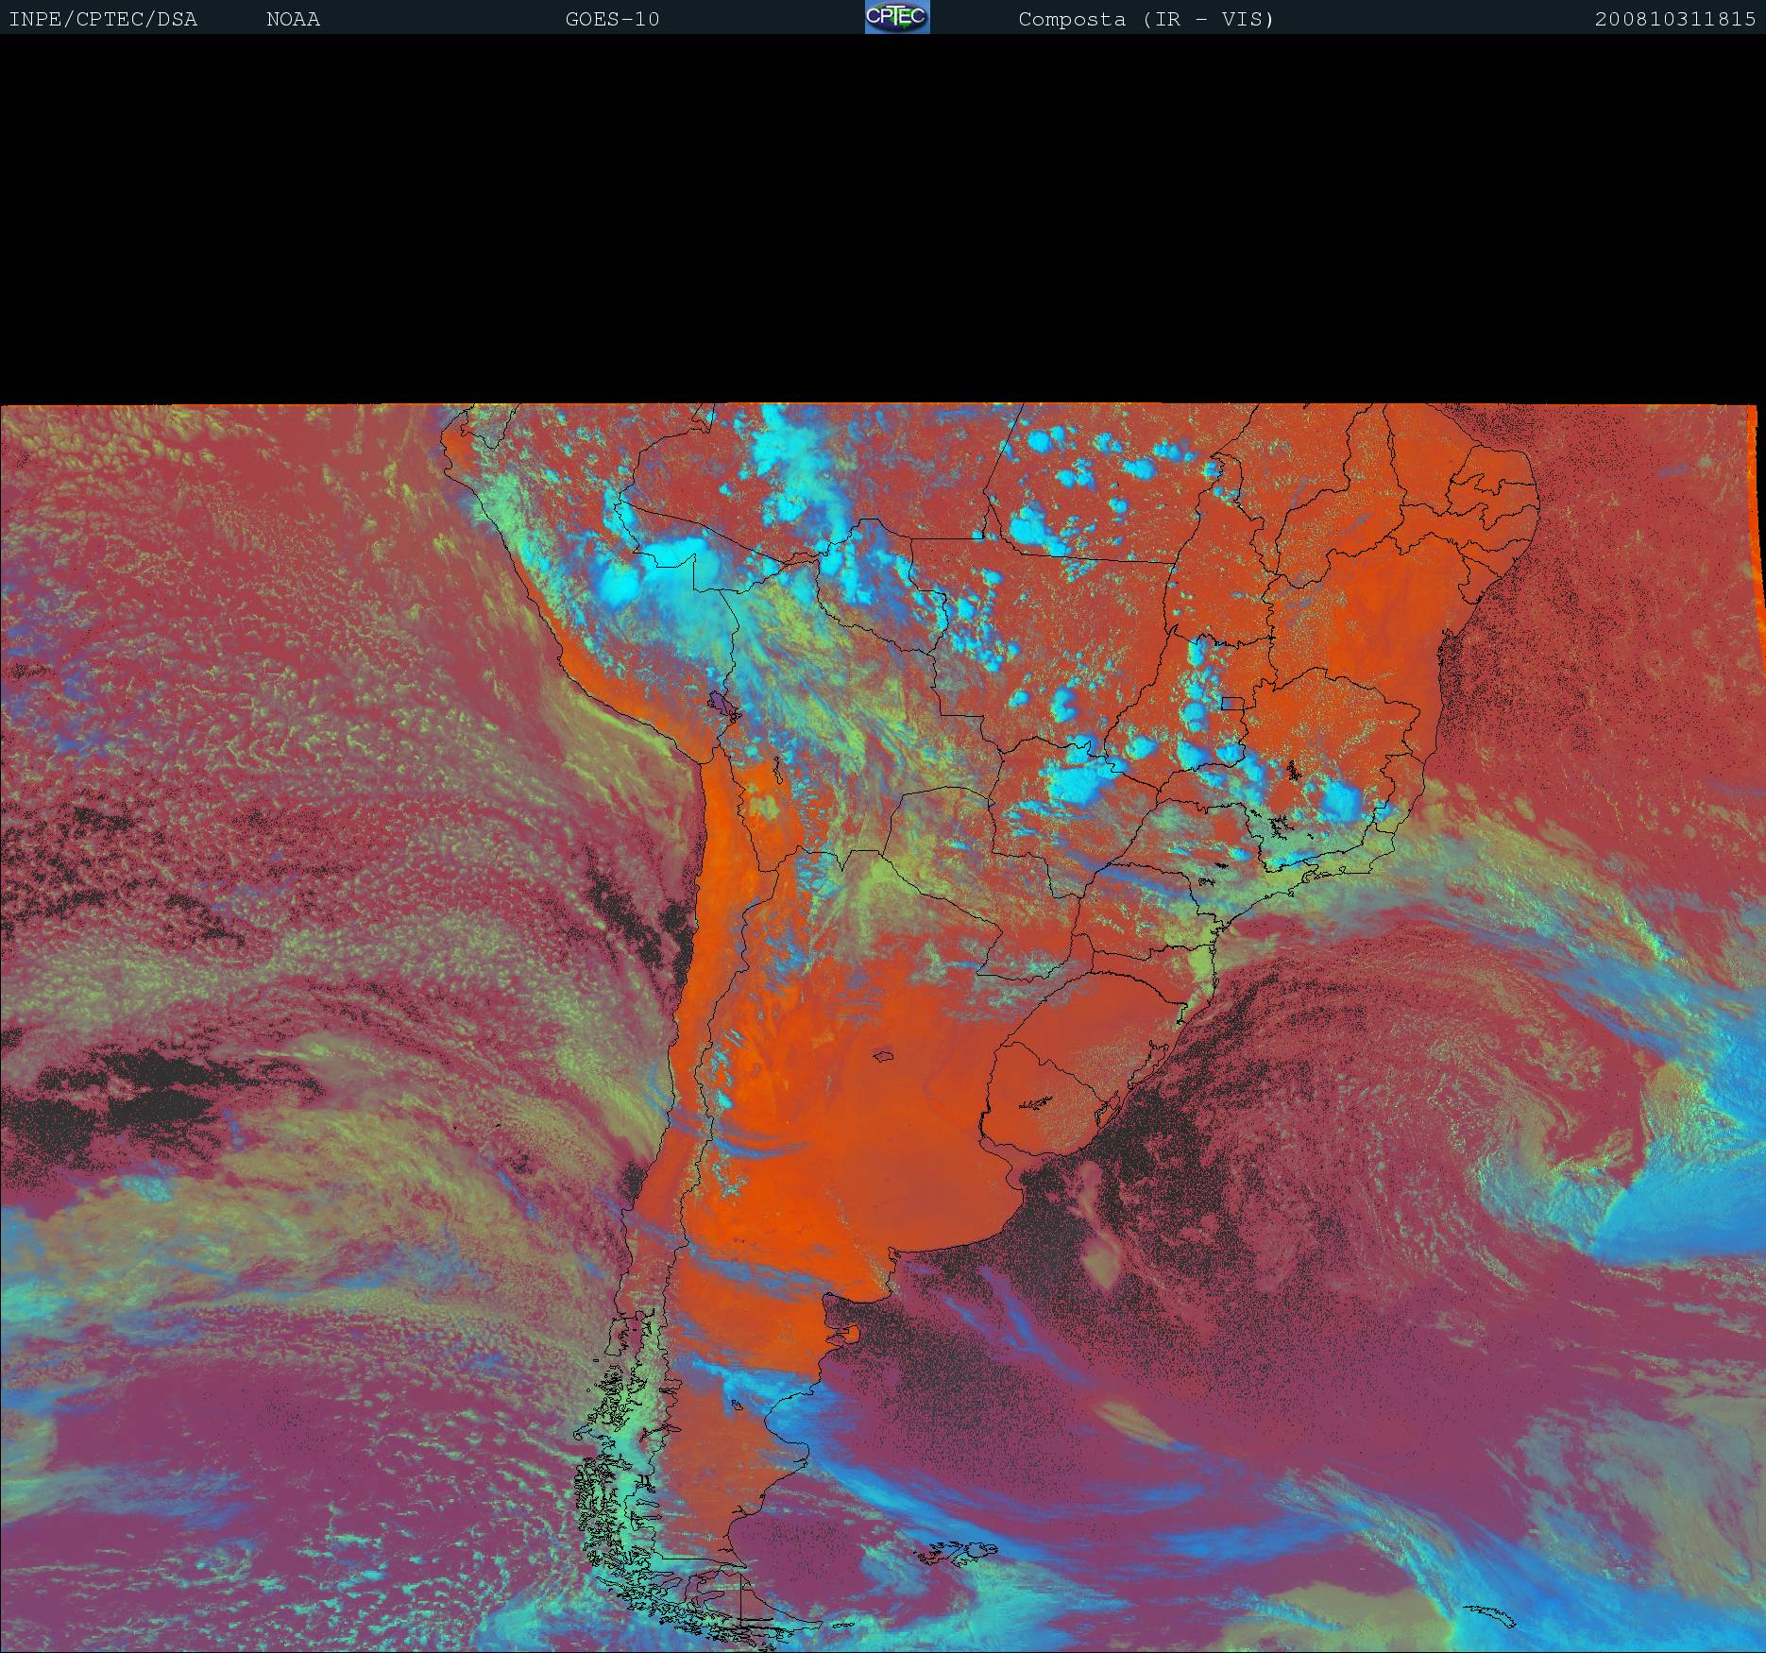1766x1653 pixels.
Task: Click the NOAA label in the header
Action: point(293,19)
